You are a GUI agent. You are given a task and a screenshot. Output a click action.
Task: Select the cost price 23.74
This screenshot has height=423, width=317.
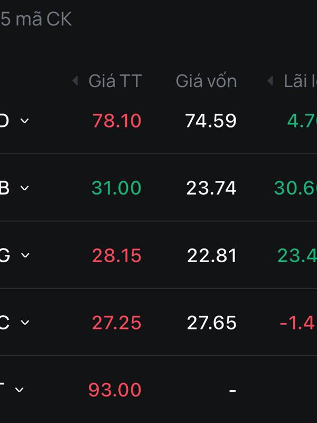[x=211, y=188]
